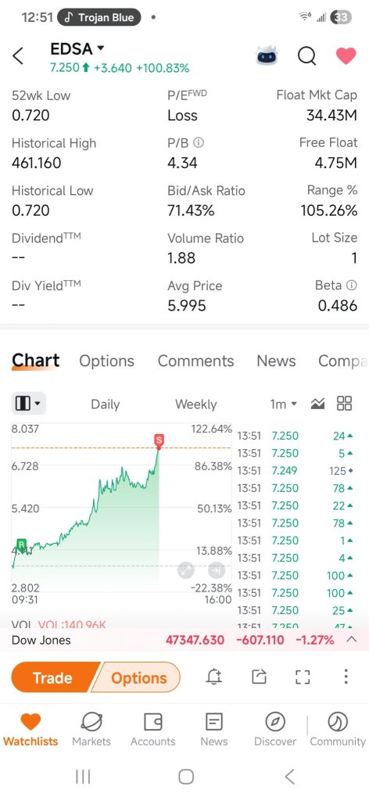
Task: Select the Daily chart period
Action: (x=105, y=404)
